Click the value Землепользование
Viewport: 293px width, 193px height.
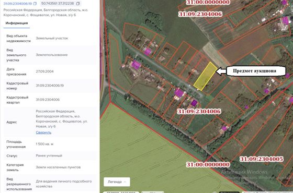[52, 55]
